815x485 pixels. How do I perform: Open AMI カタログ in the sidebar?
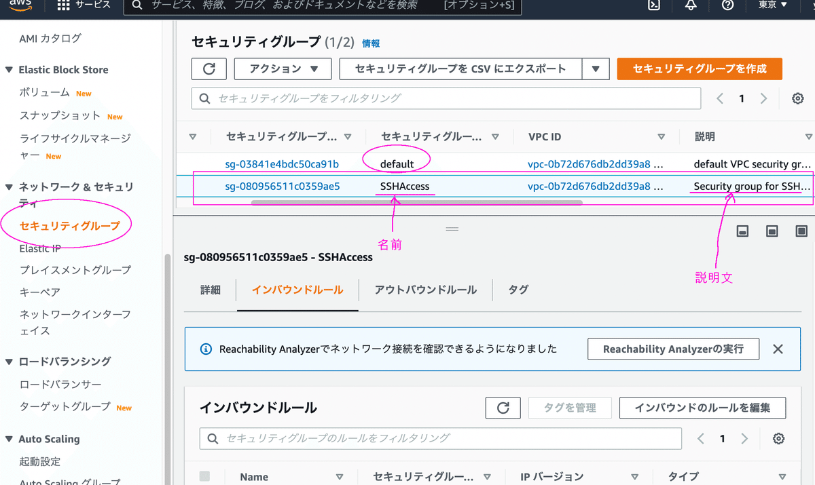pos(50,39)
